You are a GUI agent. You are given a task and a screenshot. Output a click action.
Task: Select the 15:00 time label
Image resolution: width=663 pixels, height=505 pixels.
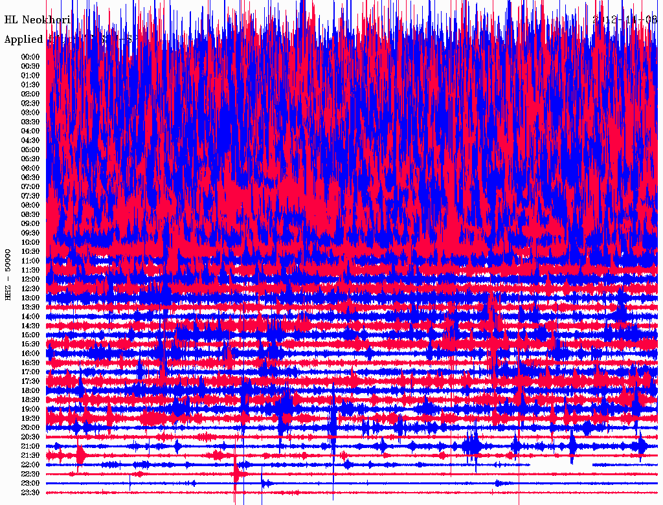(x=30, y=335)
